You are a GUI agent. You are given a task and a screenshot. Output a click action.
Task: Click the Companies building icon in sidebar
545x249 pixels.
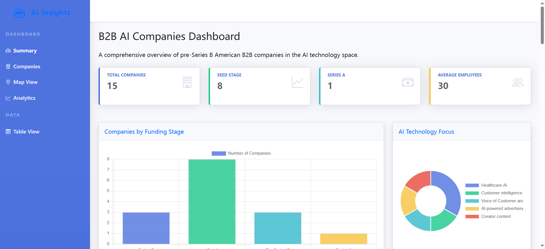click(8, 67)
